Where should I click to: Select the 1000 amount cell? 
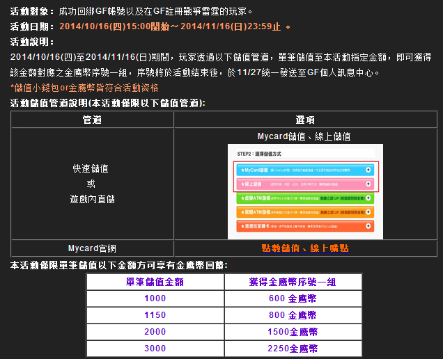pyautogui.click(x=155, y=298)
